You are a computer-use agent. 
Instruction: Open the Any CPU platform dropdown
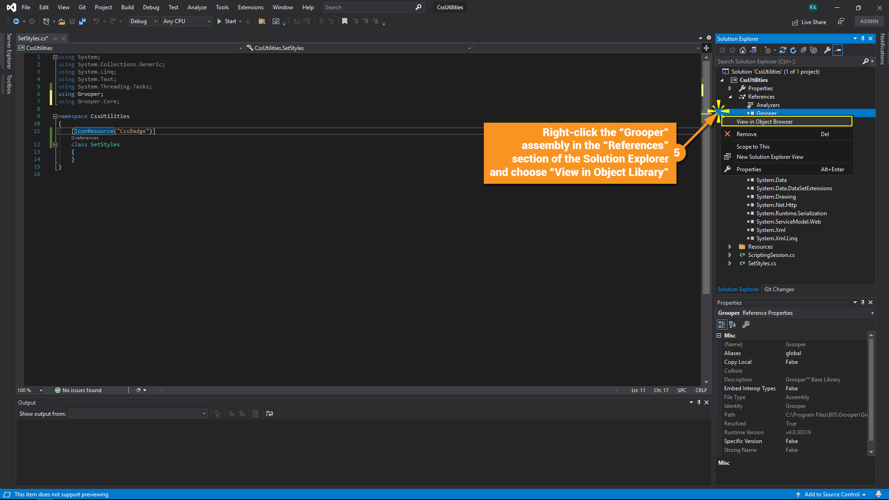pyautogui.click(x=187, y=21)
